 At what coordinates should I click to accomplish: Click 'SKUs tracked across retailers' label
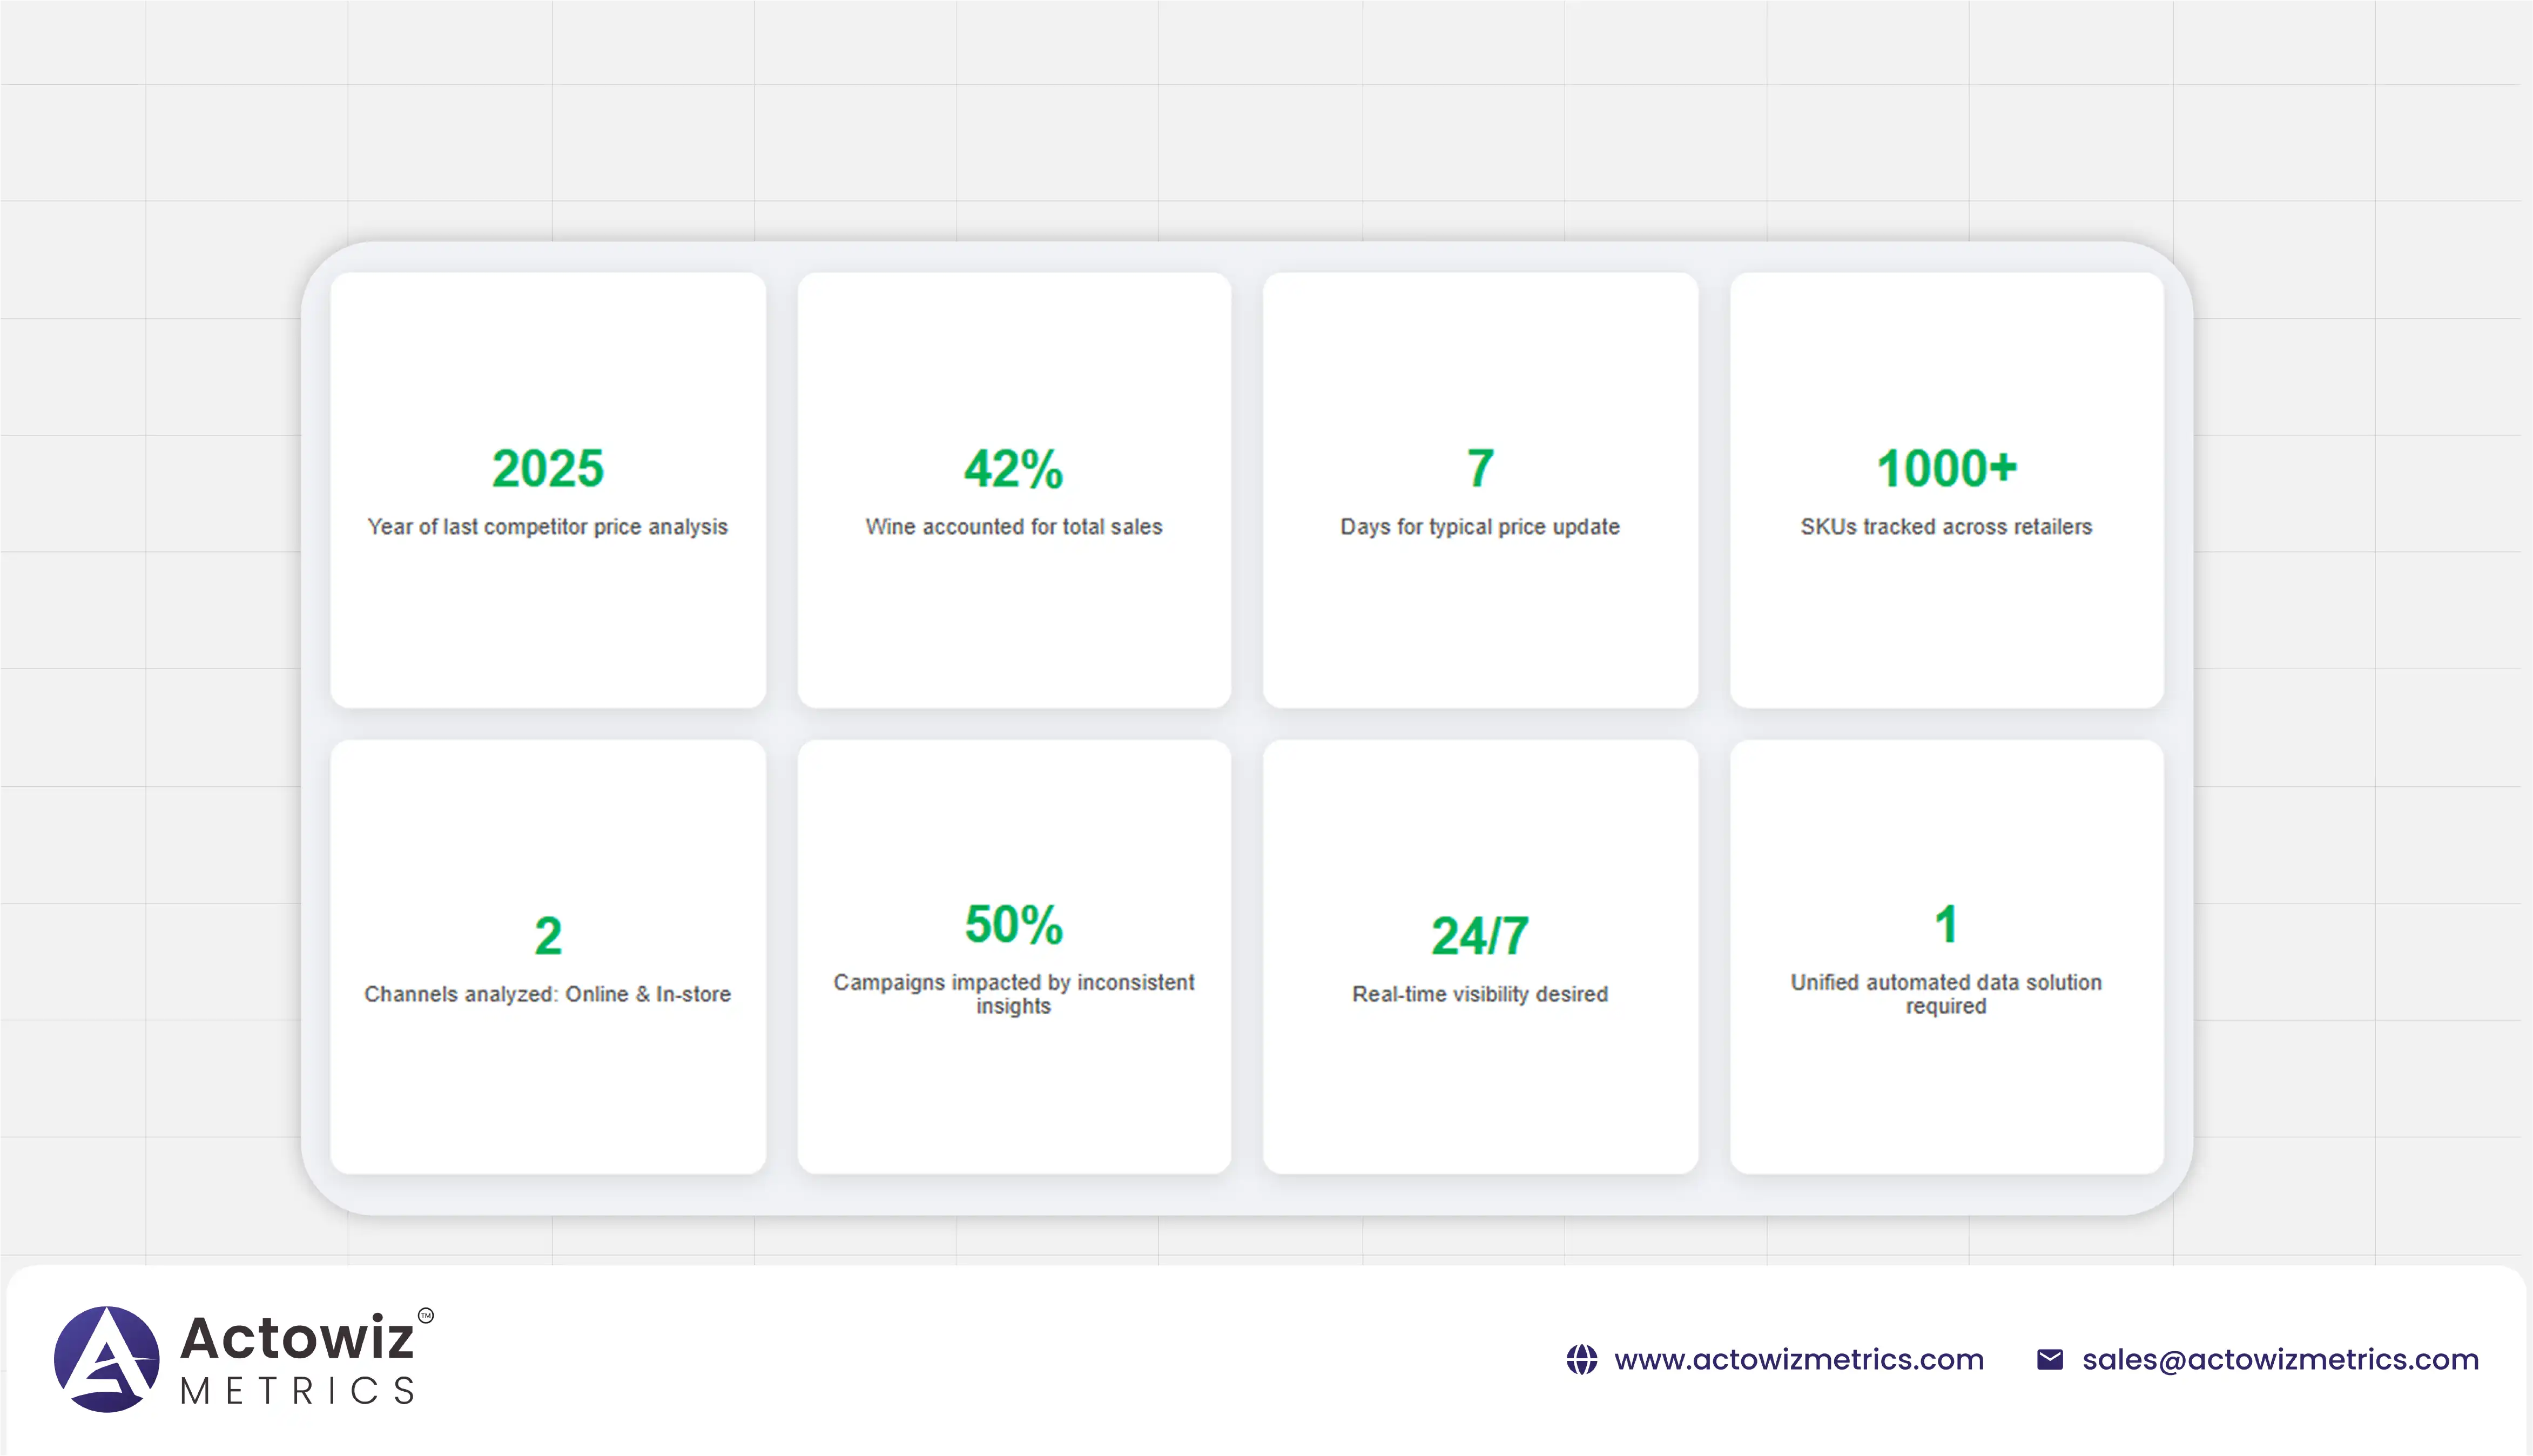tap(1946, 527)
